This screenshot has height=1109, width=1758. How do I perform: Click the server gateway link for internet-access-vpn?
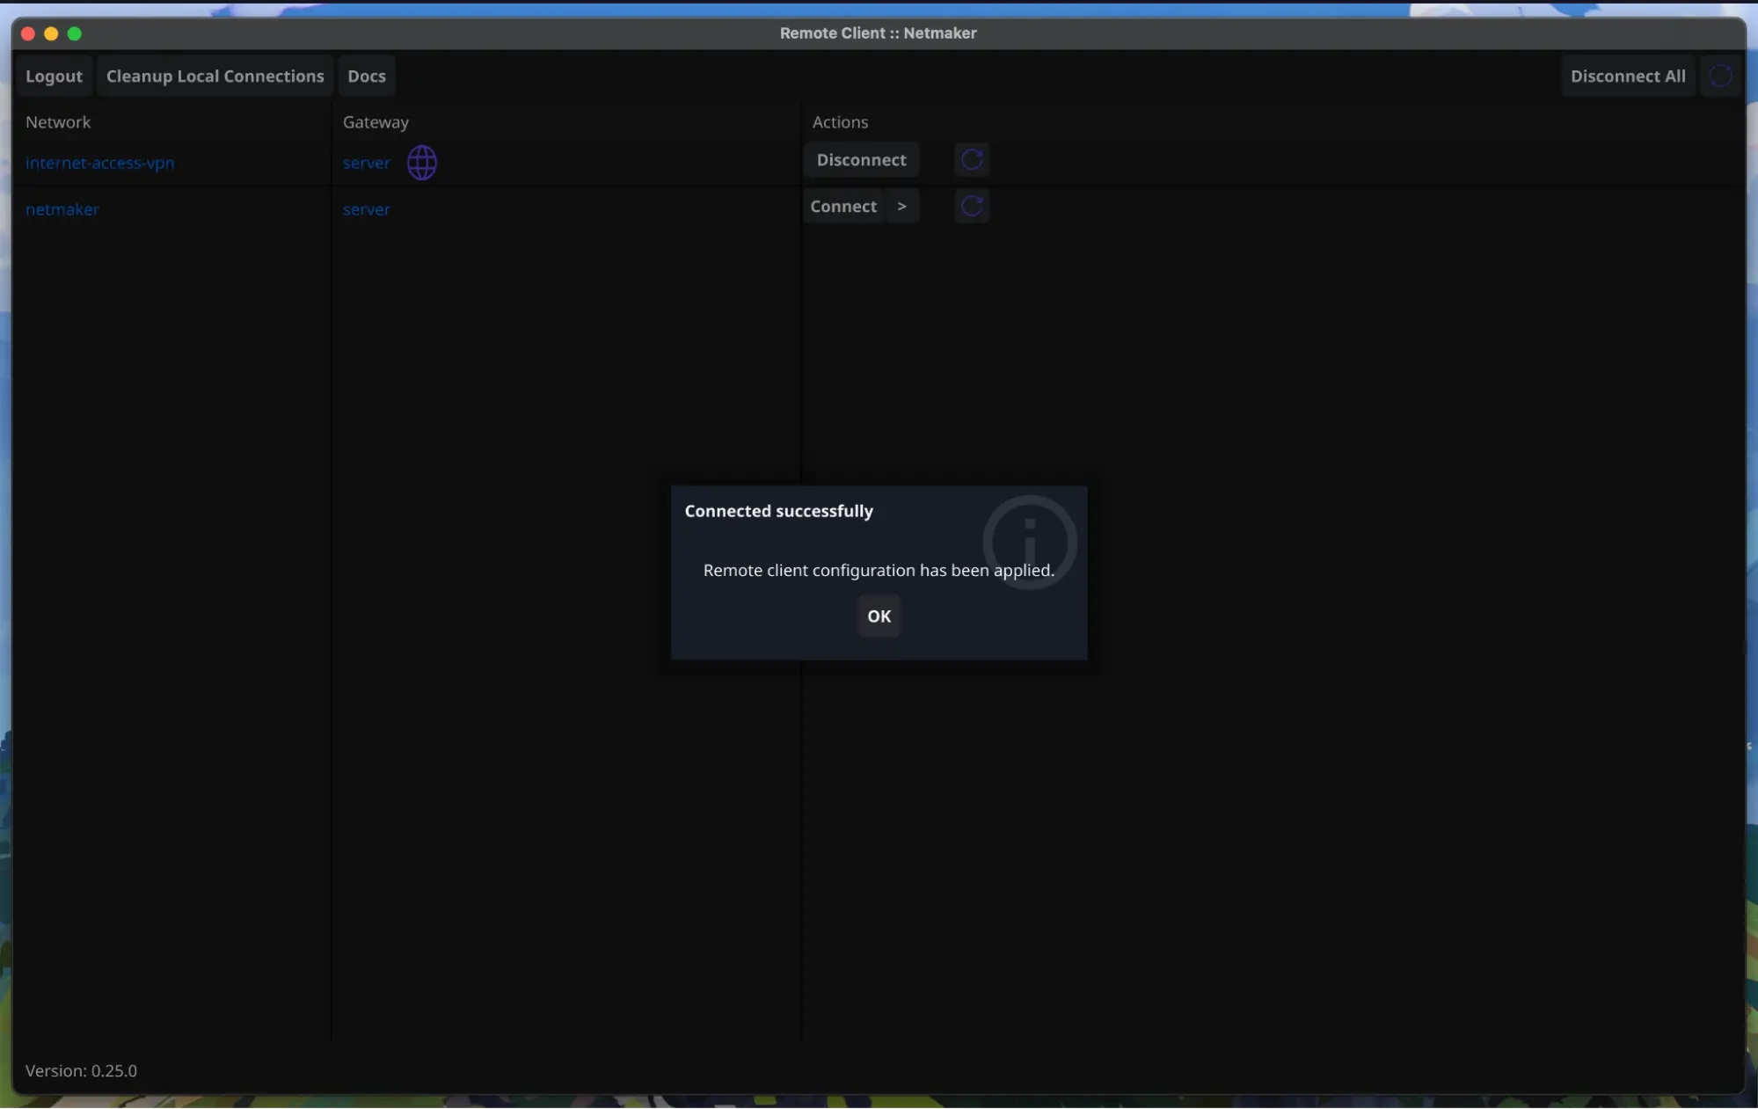pyautogui.click(x=366, y=164)
